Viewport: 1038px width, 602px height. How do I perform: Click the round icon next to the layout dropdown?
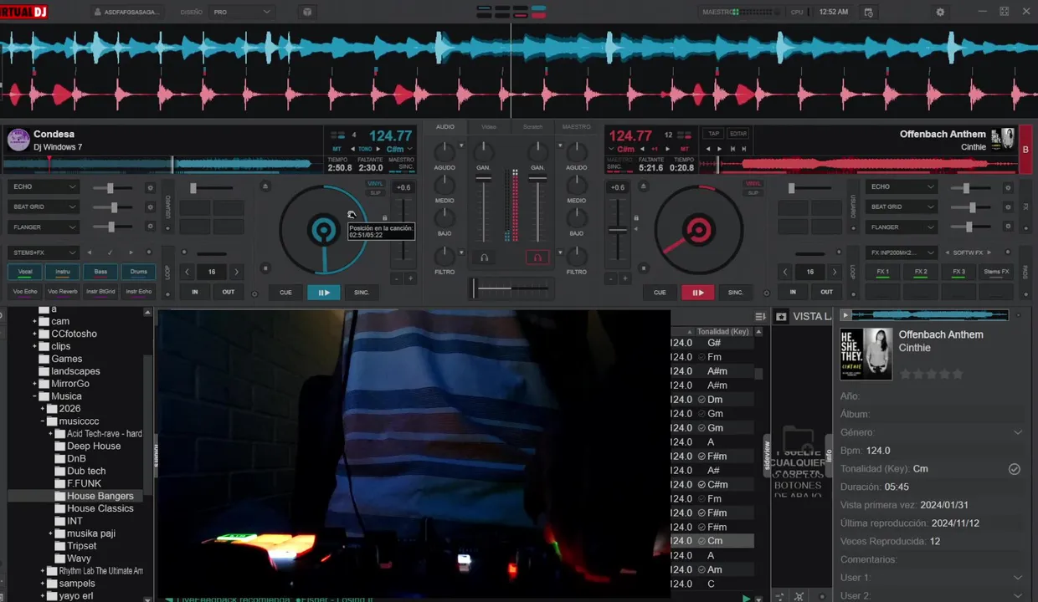(307, 12)
